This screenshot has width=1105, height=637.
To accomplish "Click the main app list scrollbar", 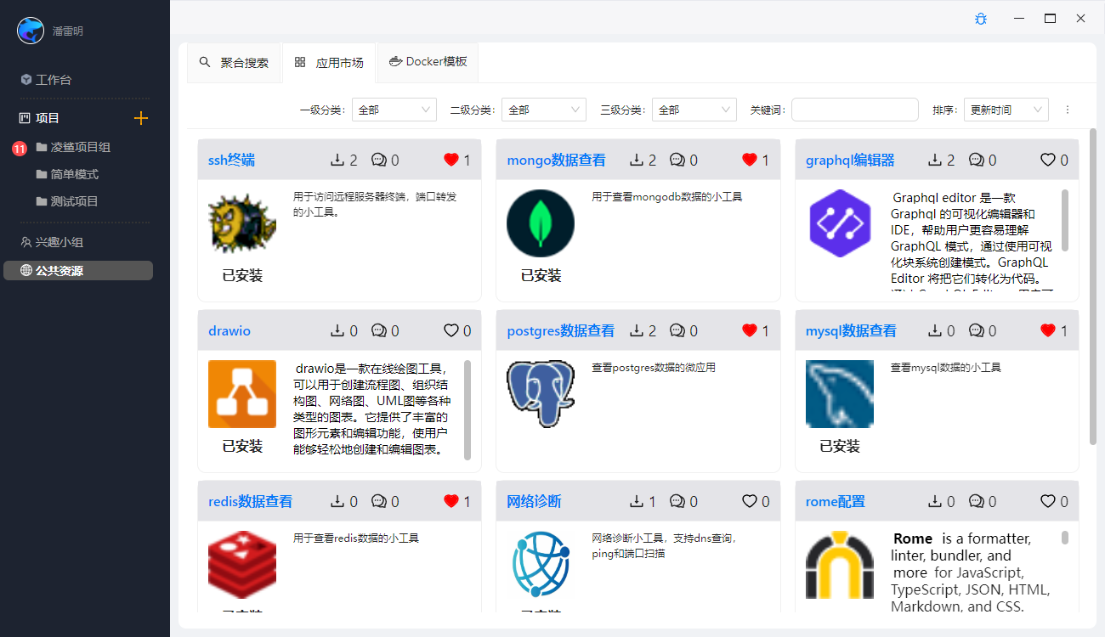I will [1092, 286].
